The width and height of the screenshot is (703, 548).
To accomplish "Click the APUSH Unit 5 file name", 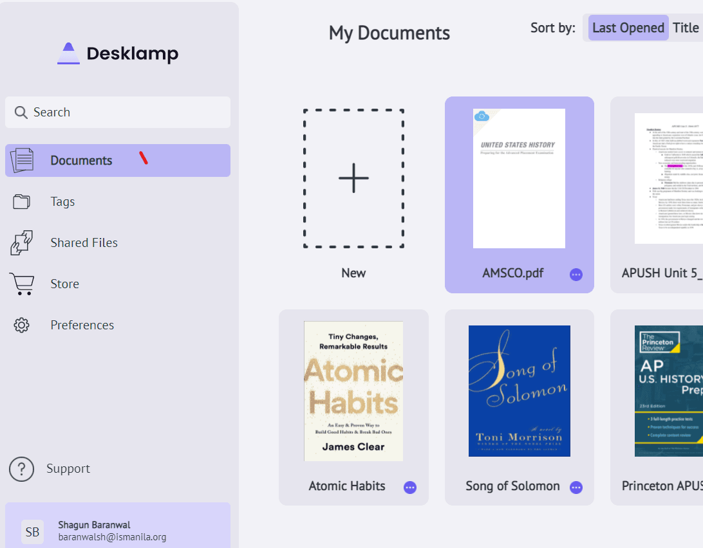I will (662, 273).
